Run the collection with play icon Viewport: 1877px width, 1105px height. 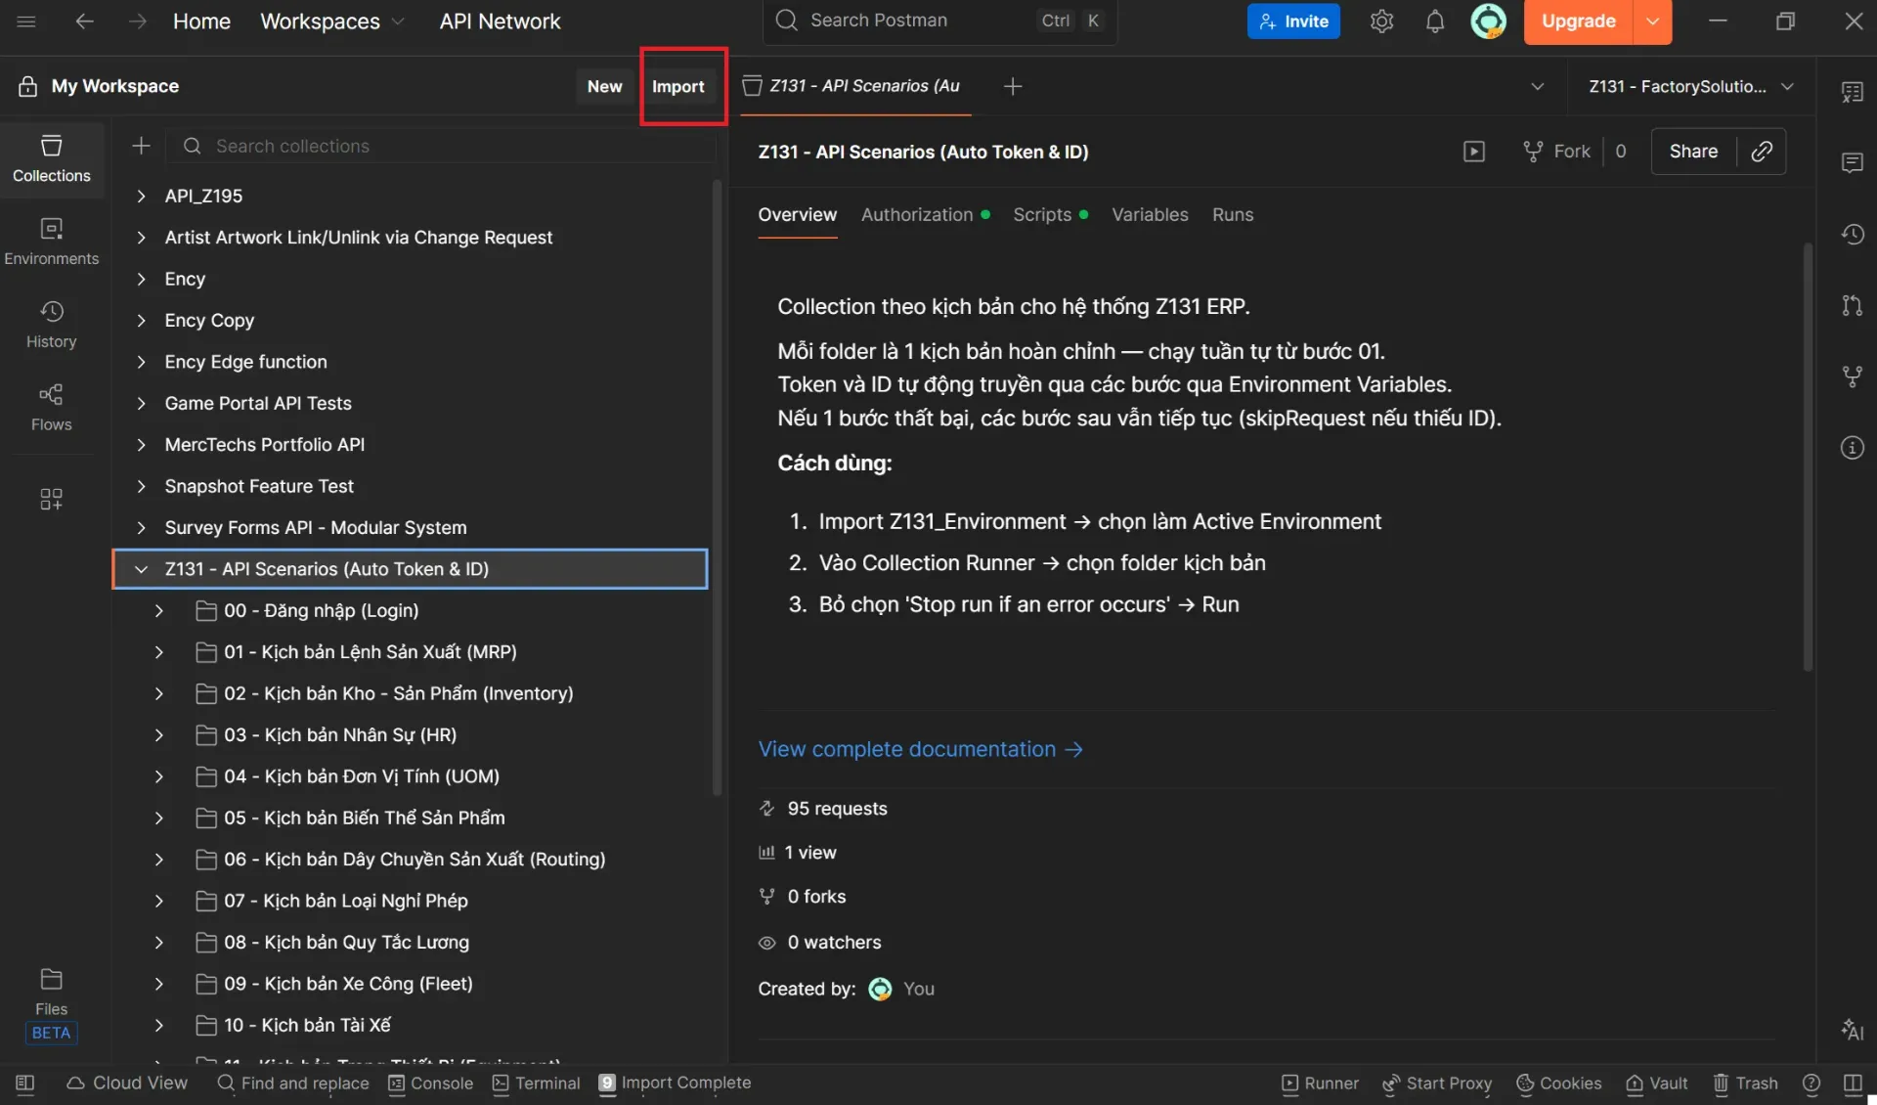[1473, 152]
